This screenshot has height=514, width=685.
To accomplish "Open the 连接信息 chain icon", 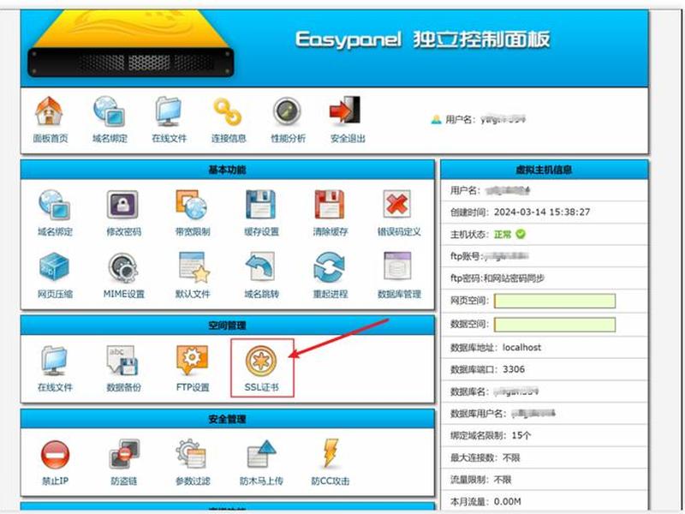I will click(228, 112).
